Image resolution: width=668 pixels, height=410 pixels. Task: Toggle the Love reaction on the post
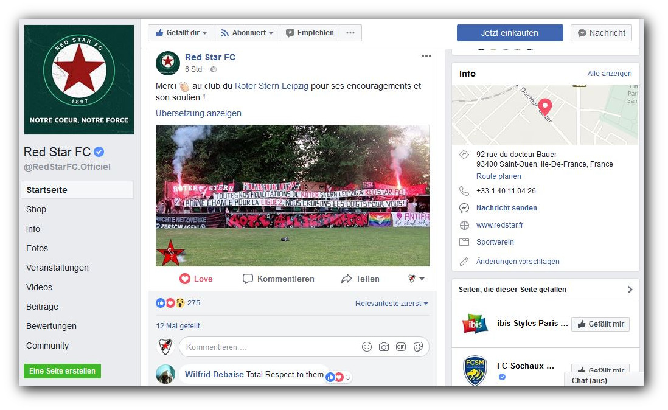[x=196, y=279]
